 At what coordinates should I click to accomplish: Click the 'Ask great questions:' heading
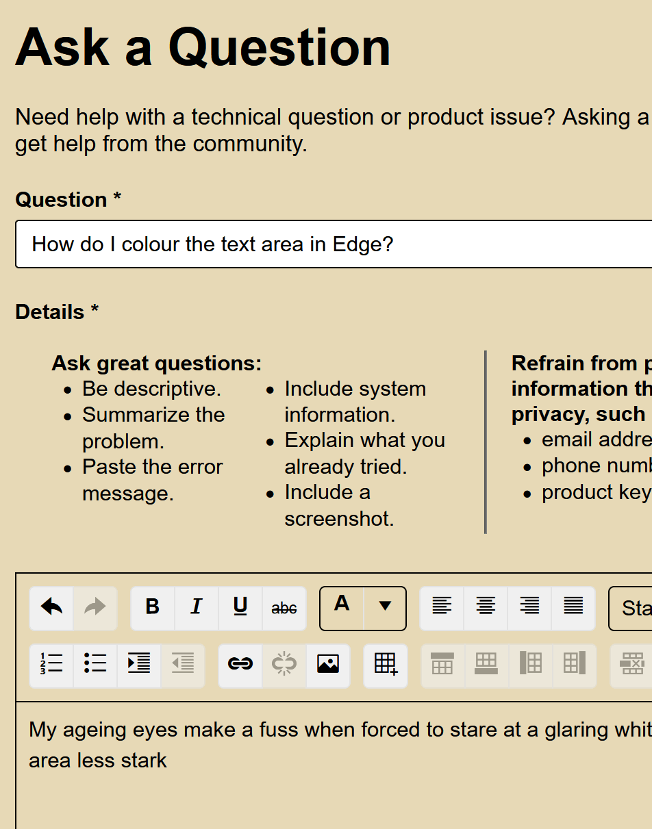(x=157, y=363)
